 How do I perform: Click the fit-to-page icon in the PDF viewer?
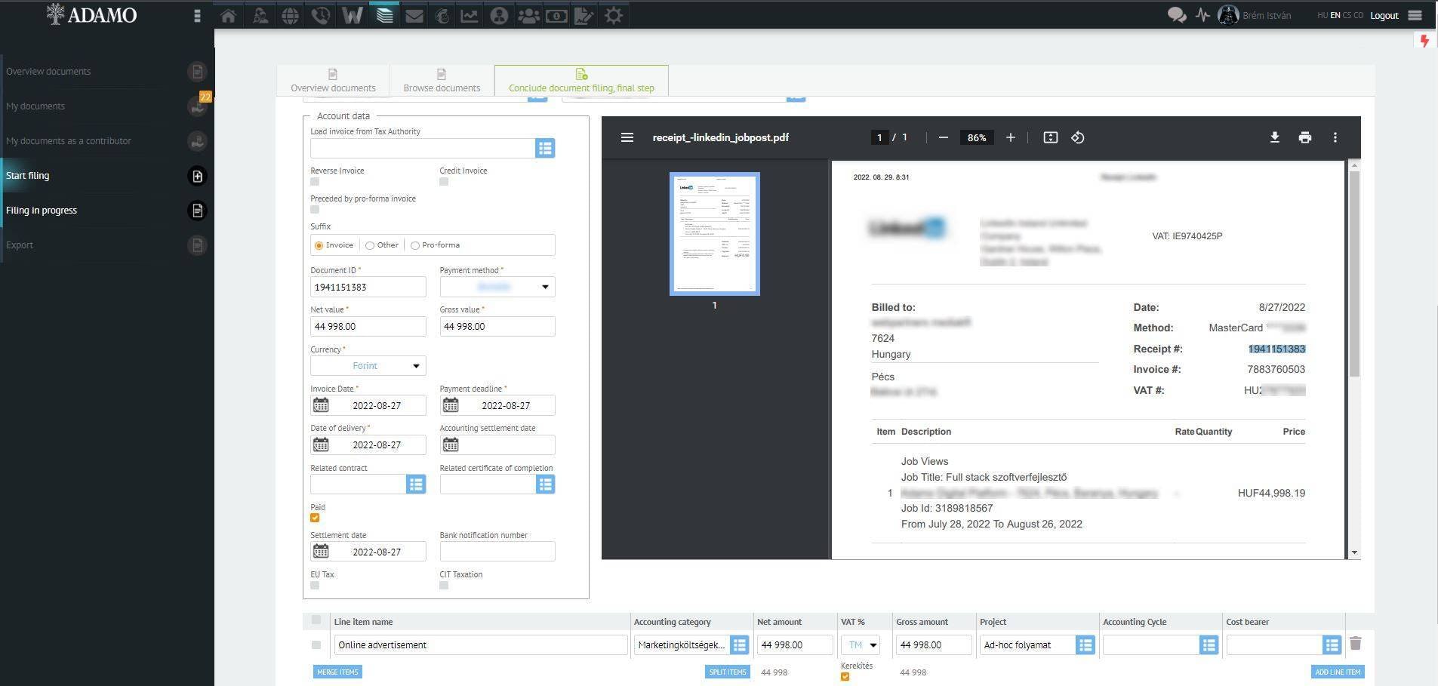coord(1050,137)
